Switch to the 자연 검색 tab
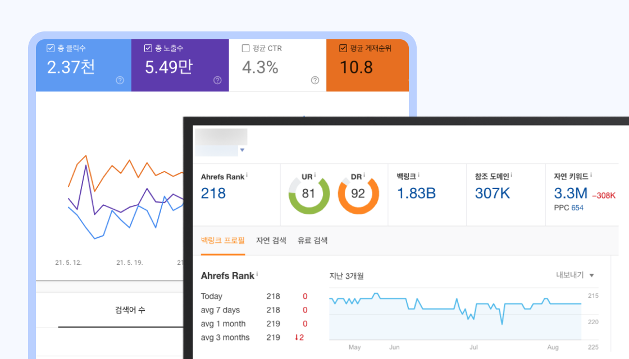The height and width of the screenshot is (359, 629). (x=271, y=241)
